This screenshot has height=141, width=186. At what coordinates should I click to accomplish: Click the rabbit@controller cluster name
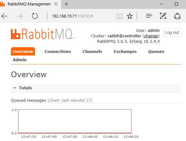(124, 36)
